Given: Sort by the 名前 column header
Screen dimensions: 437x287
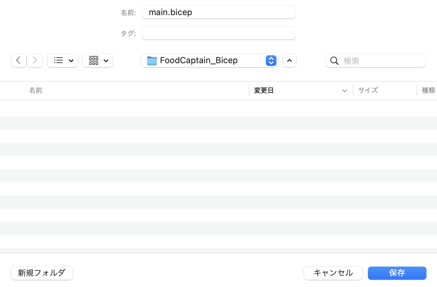Looking at the screenshot, I should (x=36, y=90).
